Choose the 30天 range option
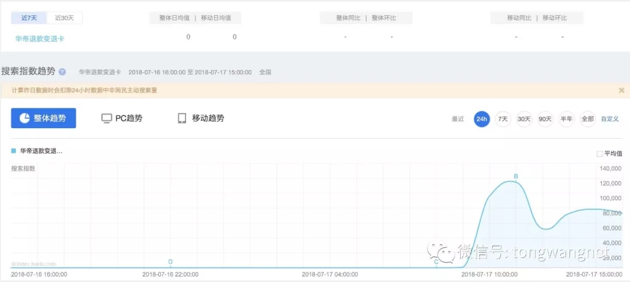The image size is (630, 282). coord(524,119)
